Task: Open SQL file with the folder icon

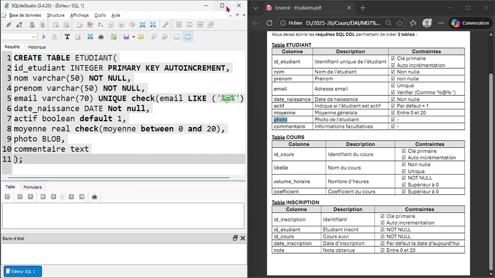Action: (x=141, y=37)
